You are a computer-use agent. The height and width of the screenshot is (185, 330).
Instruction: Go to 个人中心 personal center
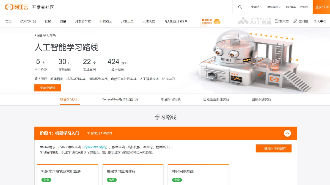click(x=318, y=21)
